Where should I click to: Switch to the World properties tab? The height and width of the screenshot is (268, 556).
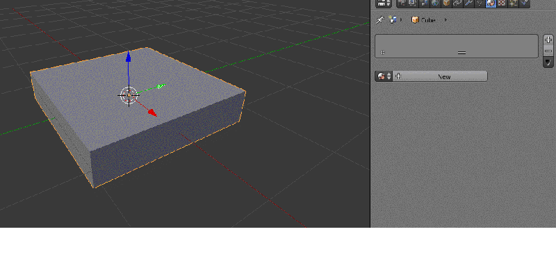pos(436,3)
